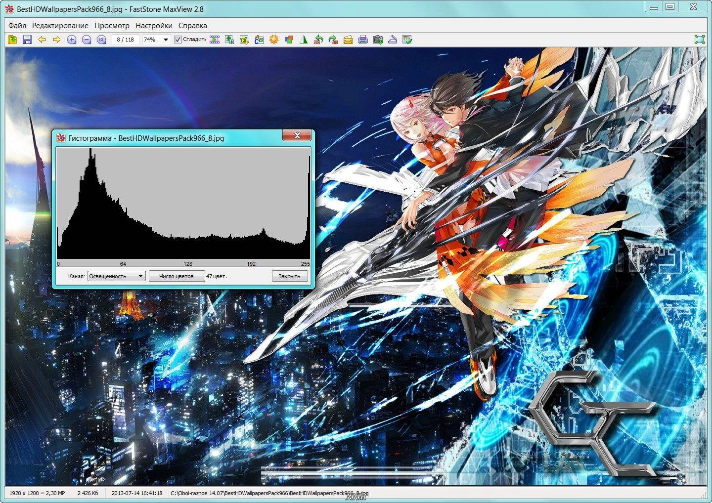Click the 2 426 Кб file size text
This screenshot has width=712, height=503.
click(88, 493)
